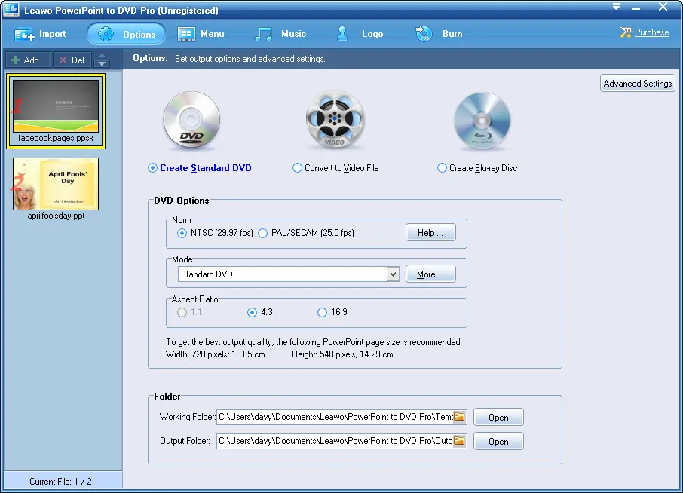The width and height of the screenshot is (683, 493).
Task: Choose NTSC (29.97 fps) norm
Action: pyautogui.click(x=215, y=233)
